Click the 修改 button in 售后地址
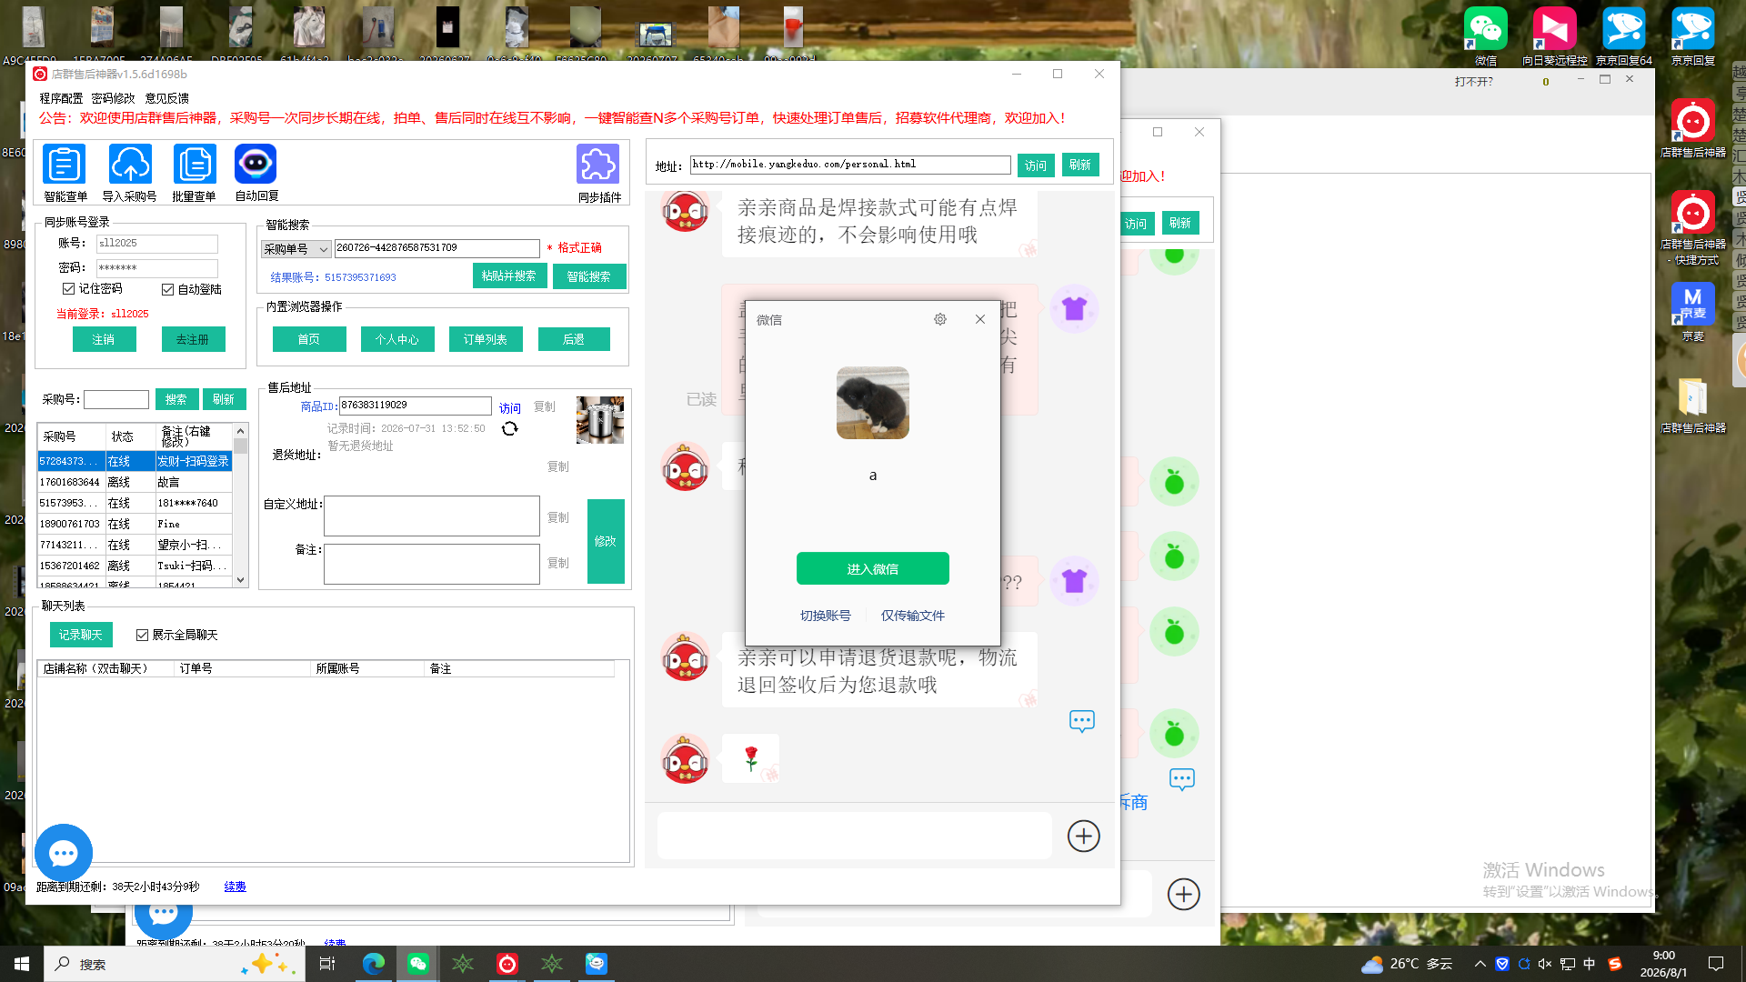This screenshot has height=982, width=1746. pyautogui.click(x=606, y=541)
